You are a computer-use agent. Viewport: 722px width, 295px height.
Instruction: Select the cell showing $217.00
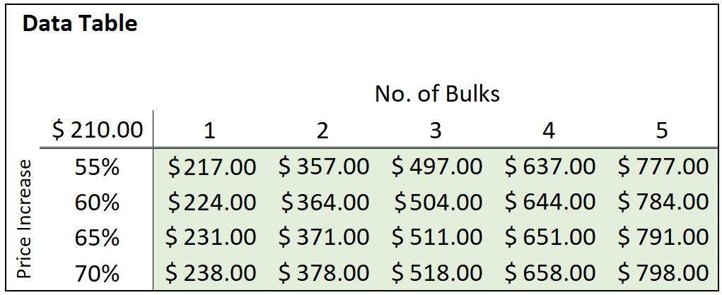coord(211,167)
